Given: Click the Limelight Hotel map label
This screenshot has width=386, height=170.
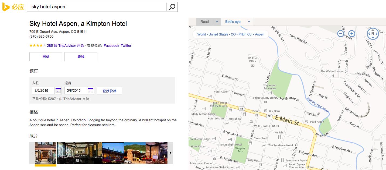Looking at the screenshot, I should tap(230, 144).
